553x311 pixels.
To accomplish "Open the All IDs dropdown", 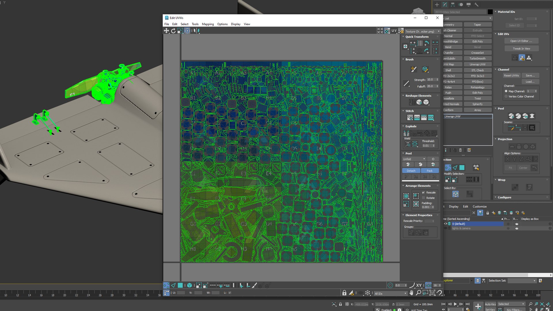I will coord(390,293).
